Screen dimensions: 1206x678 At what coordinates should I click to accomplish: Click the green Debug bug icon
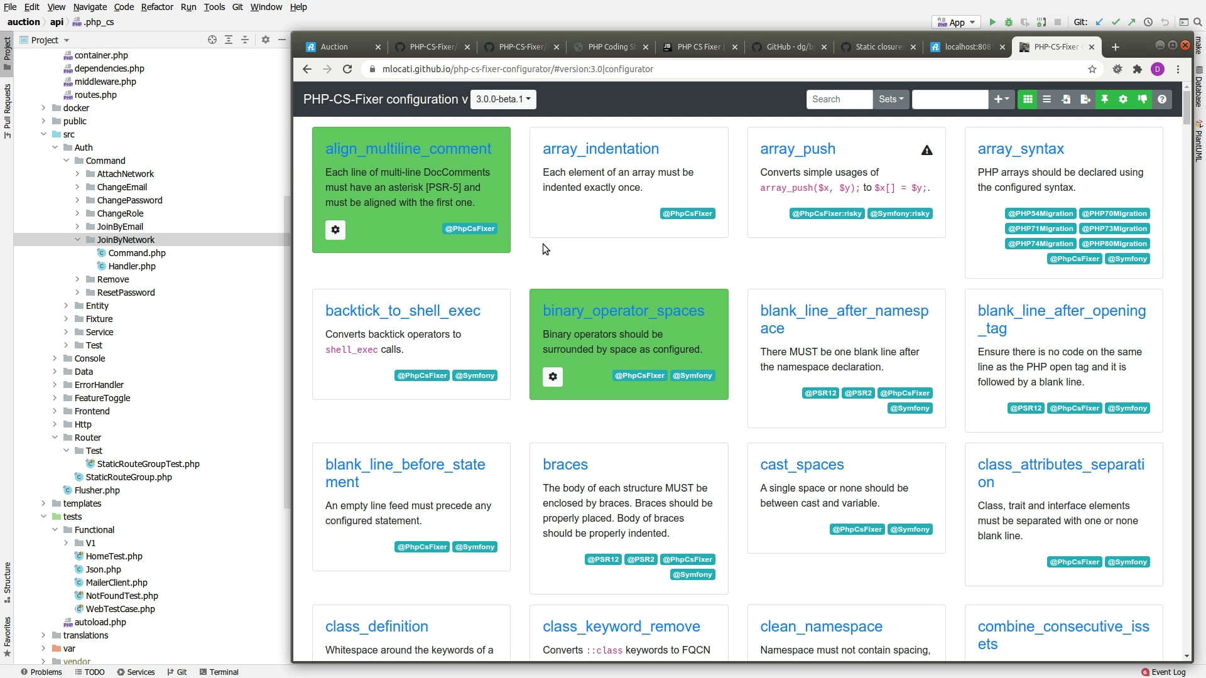click(1009, 22)
